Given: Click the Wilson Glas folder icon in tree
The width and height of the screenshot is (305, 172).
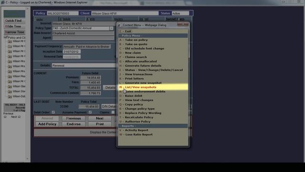Looking at the screenshot, I should coord(10,86).
